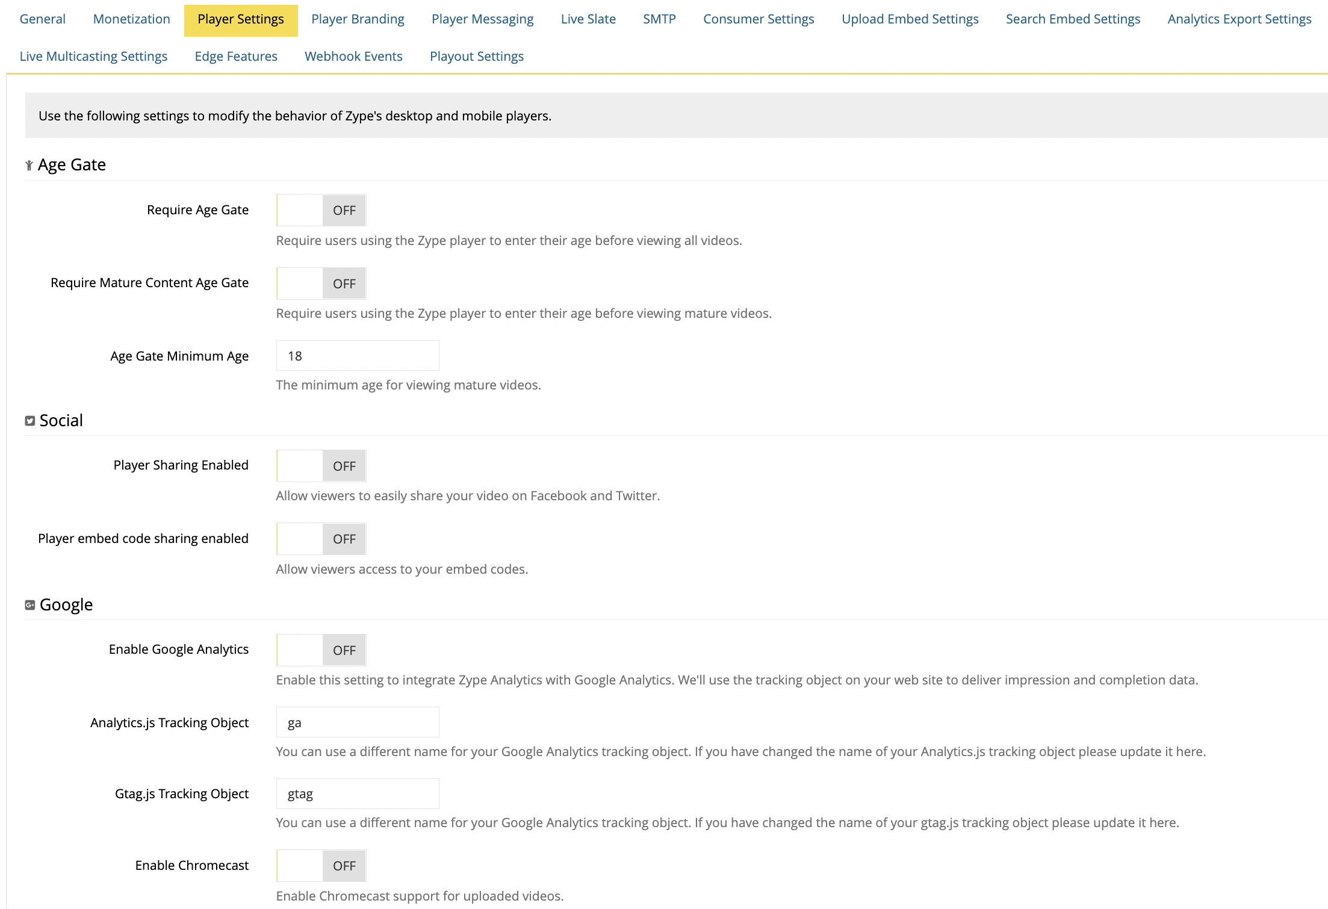Click the Age Gate section heading
The height and width of the screenshot is (909, 1328).
tap(72, 165)
